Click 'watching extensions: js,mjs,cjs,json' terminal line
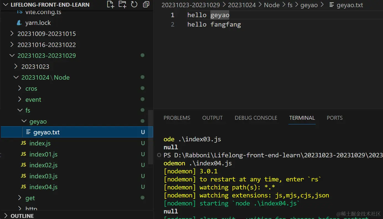 [246, 195]
